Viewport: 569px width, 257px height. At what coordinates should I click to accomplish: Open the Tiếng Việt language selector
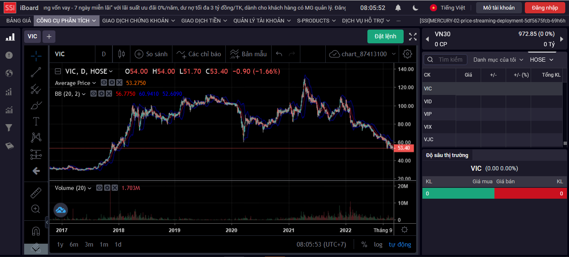pos(448,7)
